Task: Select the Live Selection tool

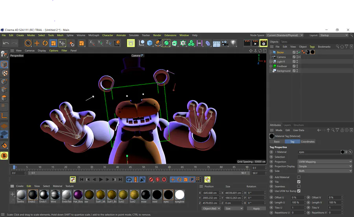Action: click(28, 43)
